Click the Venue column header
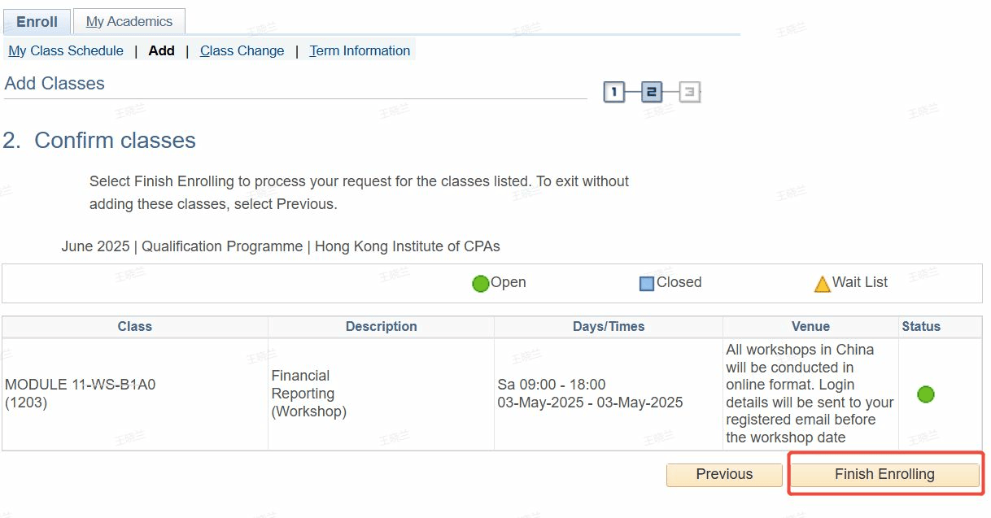Screen dimensions: 991x518 (810, 326)
